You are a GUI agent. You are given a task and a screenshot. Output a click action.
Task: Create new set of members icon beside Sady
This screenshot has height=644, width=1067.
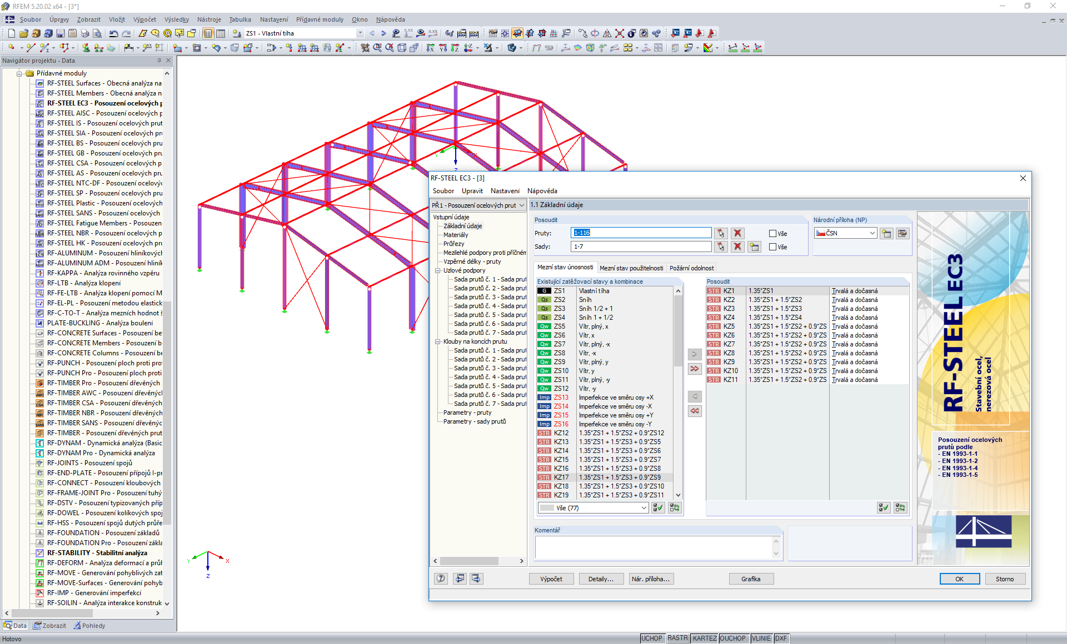point(754,246)
